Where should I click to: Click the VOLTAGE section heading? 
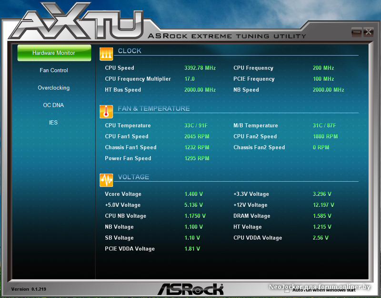[x=133, y=177]
